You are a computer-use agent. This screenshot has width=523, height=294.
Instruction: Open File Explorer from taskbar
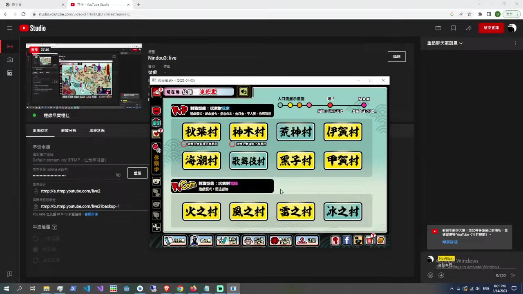(47, 289)
